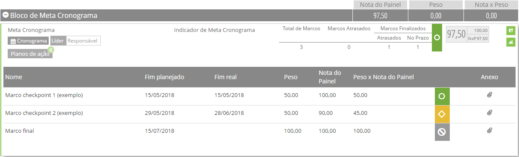Click the Responsável field

pos(83,41)
